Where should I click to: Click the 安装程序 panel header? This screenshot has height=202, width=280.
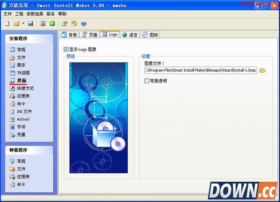(x=29, y=38)
